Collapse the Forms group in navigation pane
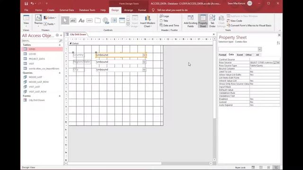 [x=60, y=96]
